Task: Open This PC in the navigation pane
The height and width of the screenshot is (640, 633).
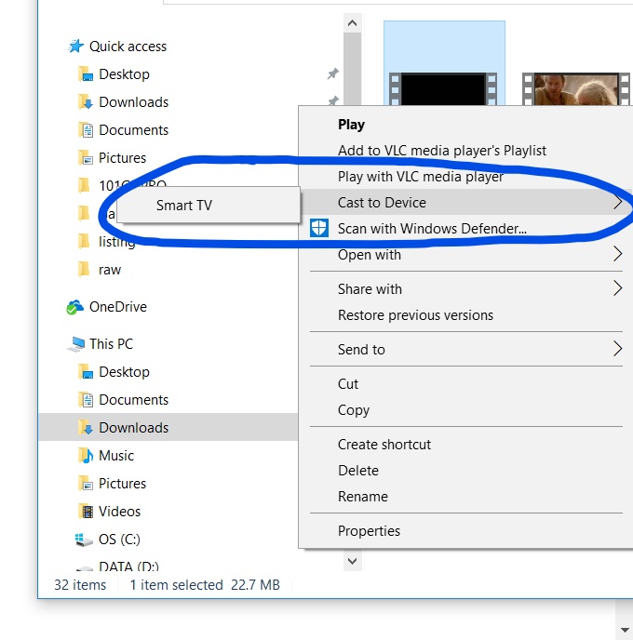Action: [x=111, y=344]
